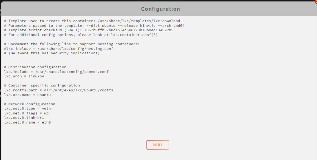Image resolution: width=317 pixels, height=160 pixels.
Task: Click the '# Distribution configuration' comment
Action: point(35,67)
